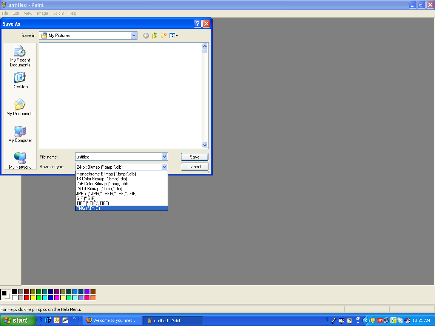
Task: Switch to the Firefox Welcome taskbar button
Action: [x=113, y=320]
